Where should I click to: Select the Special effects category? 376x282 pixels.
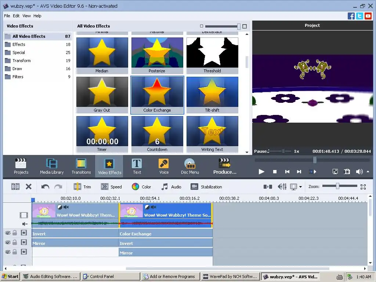pos(38,53)
